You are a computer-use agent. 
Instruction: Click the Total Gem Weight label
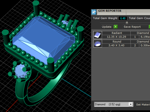105,18
